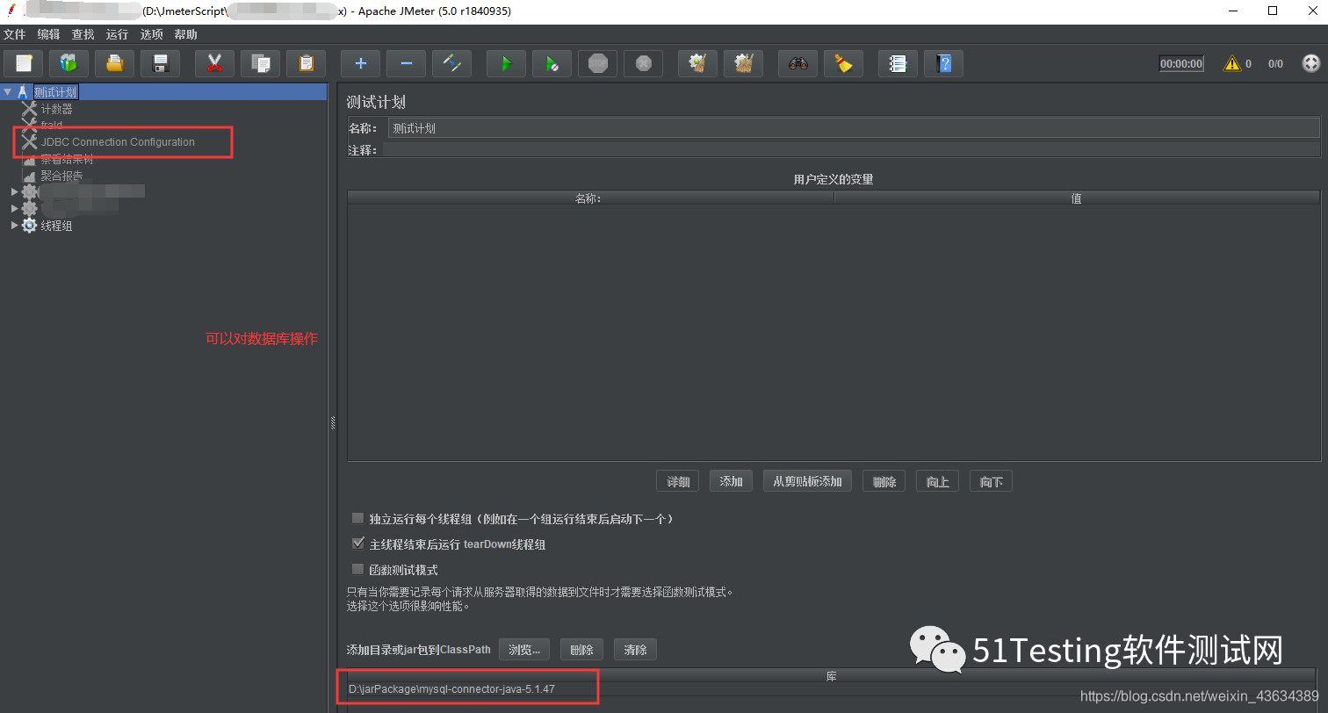Click the Help question mark icon
This screenshot has height=713, width=1328.
(943, 63)
